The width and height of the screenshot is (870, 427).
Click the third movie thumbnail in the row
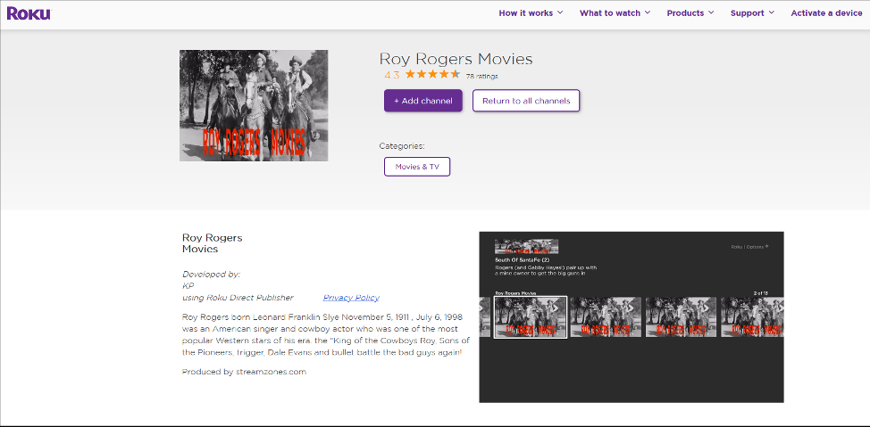click(681, 316)
